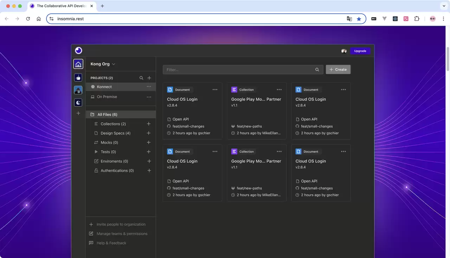Image resolution: width=450 pixels, height=258 pixels.
Task: Open Konnect project options ellipsis
Action: (149, 87)
